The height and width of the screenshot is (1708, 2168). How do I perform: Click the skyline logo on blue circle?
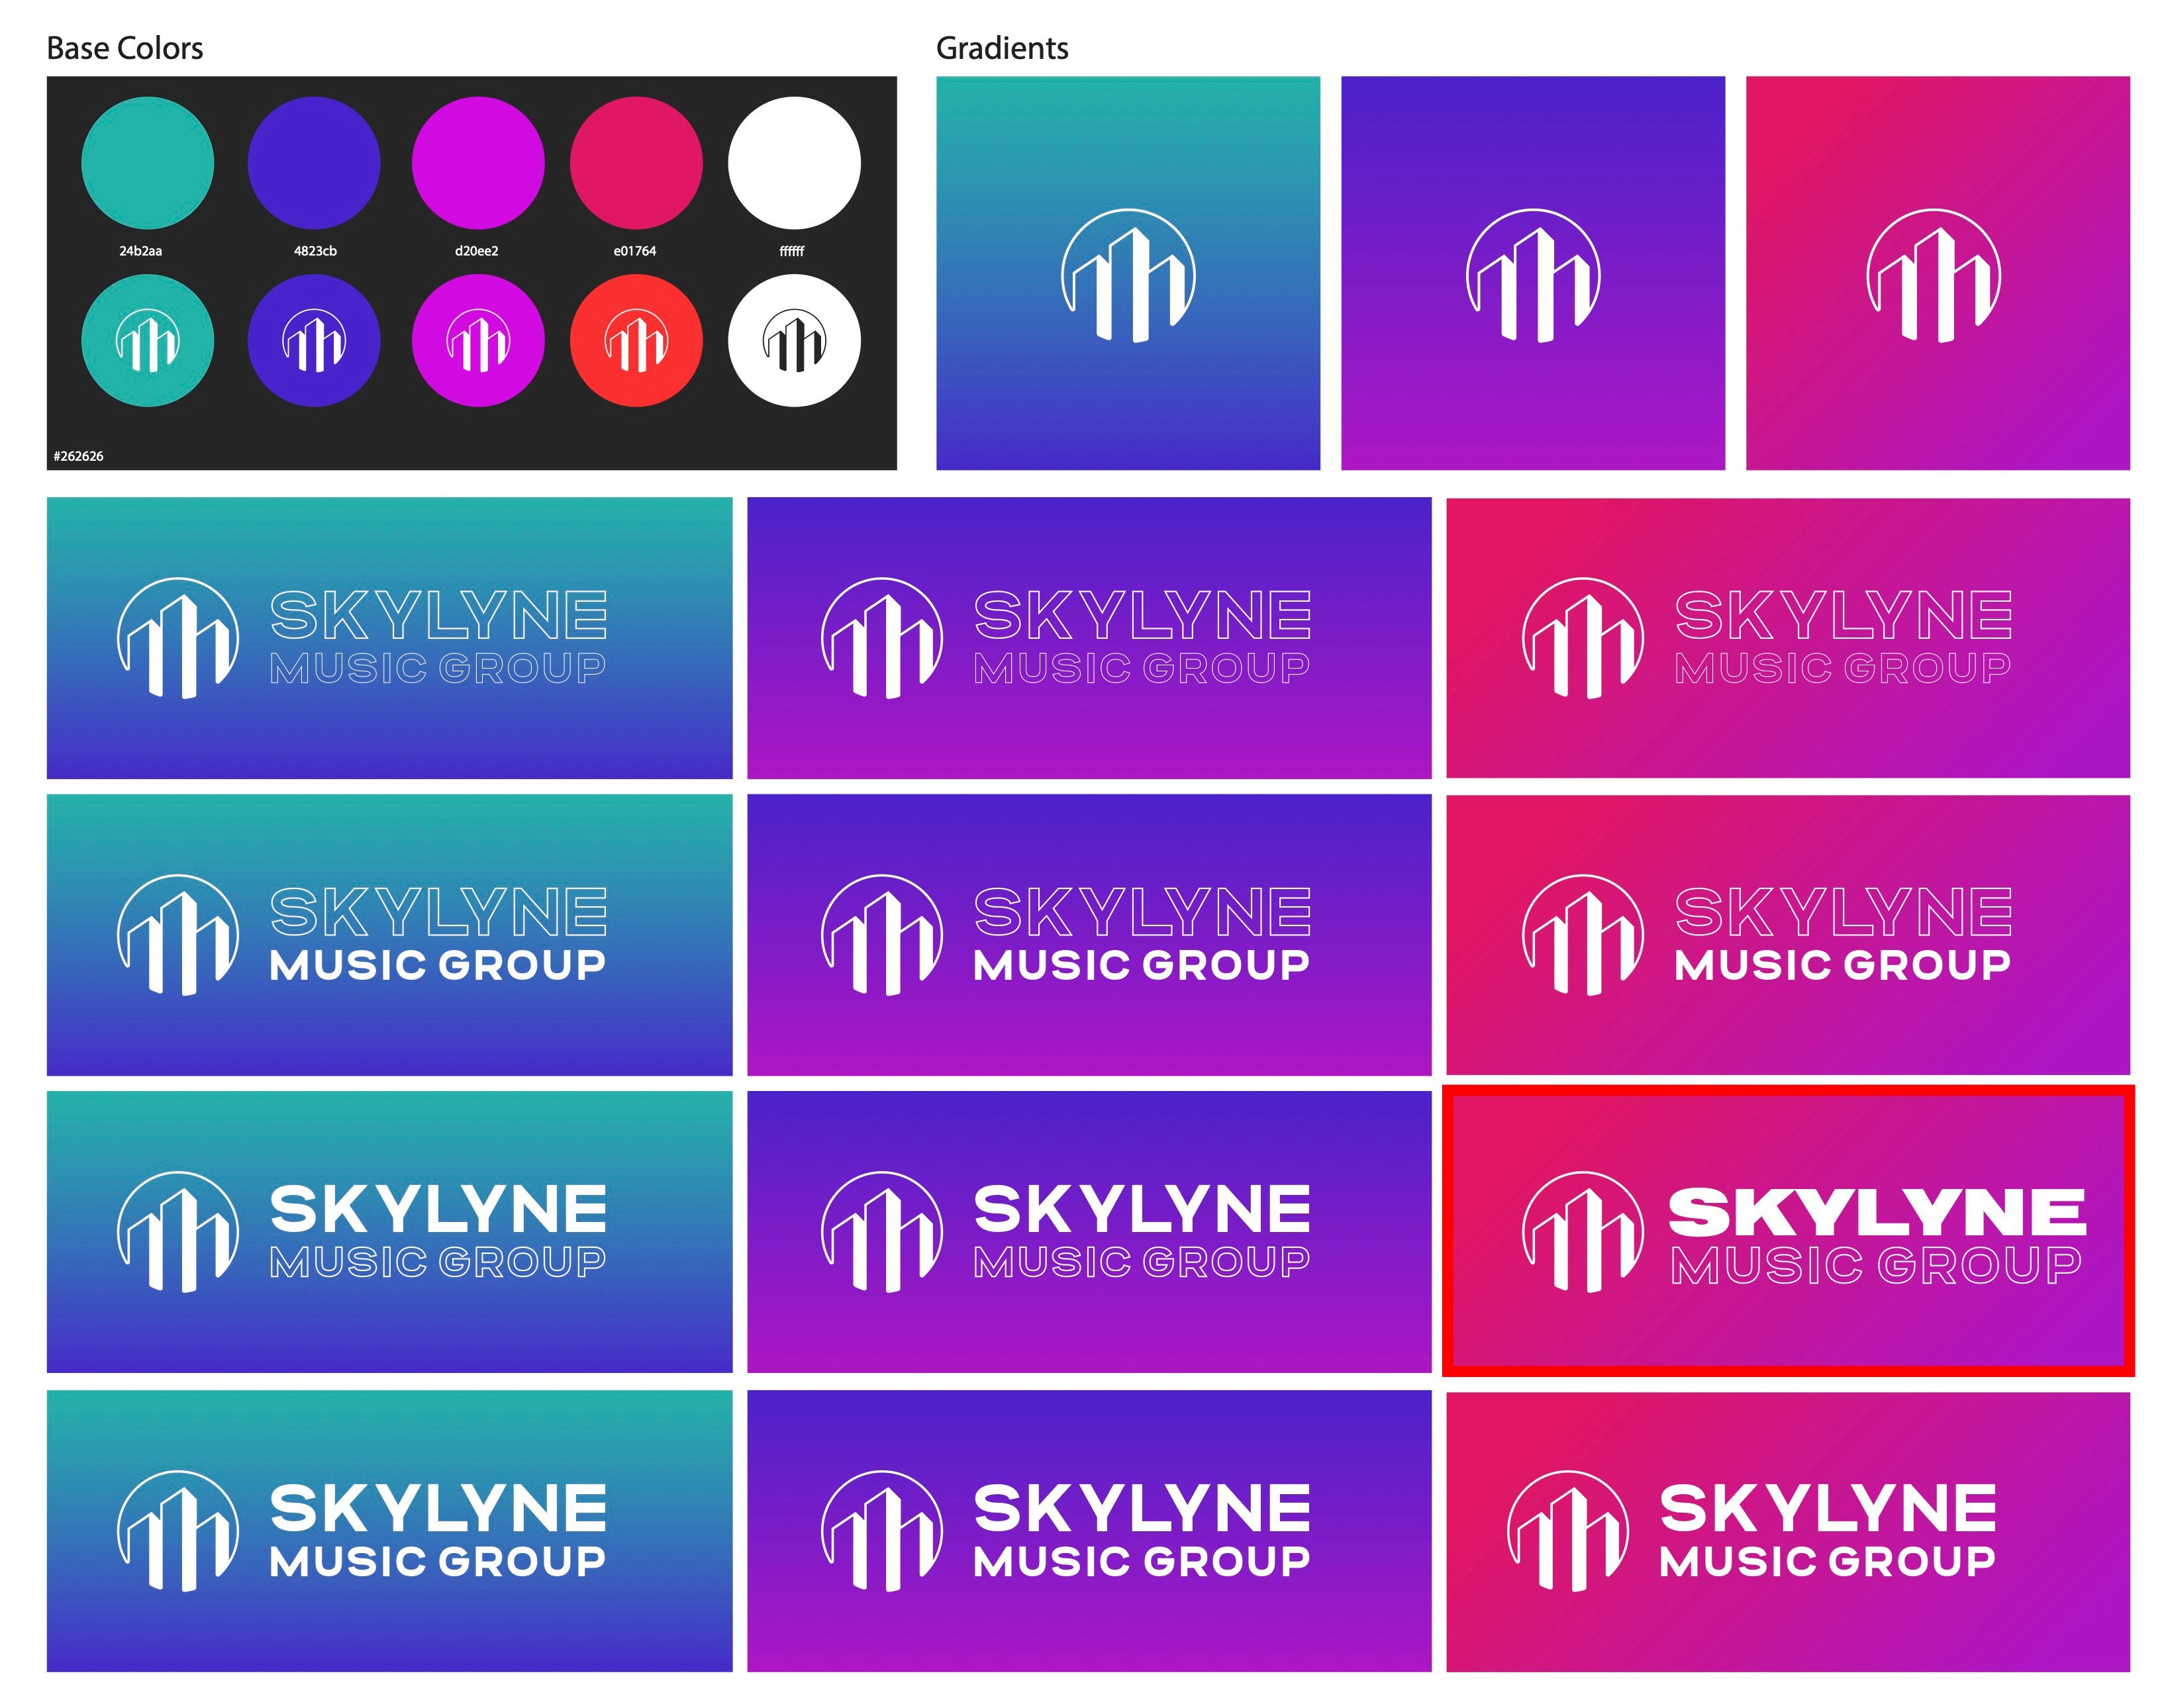(x=314, y=341)
